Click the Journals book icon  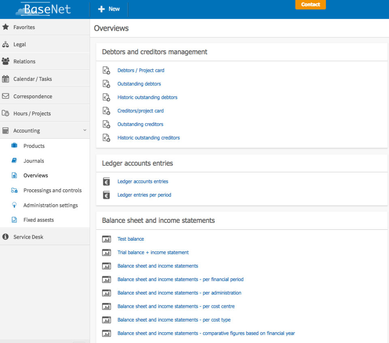tap(15, 161)
